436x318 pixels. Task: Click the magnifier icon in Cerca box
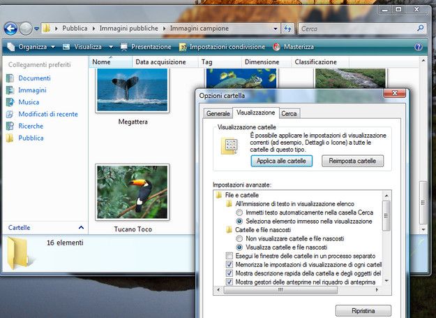[421, 28]
